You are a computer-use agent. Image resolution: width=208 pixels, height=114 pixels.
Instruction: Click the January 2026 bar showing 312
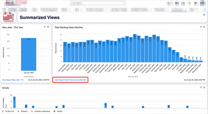[x=29, y=54]
